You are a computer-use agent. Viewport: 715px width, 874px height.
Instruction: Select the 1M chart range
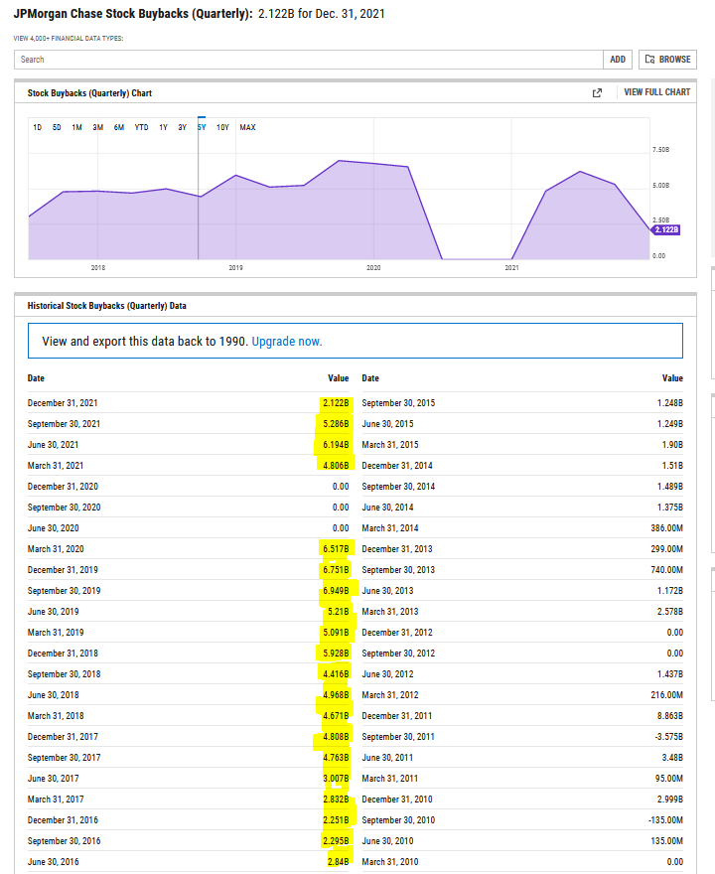pyautogui.click(x=76, y=127)
